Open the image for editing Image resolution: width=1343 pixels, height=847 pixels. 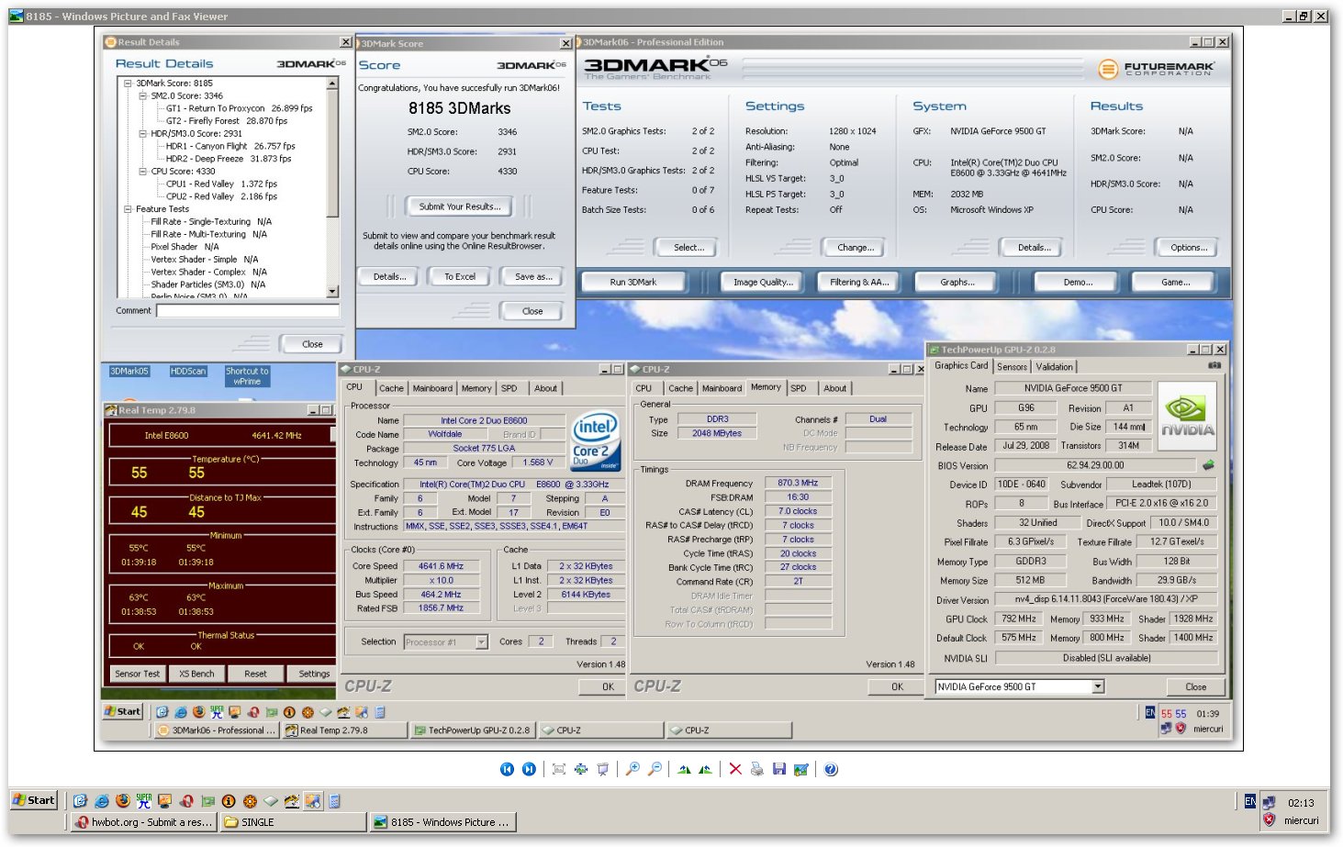coord(800,769)
